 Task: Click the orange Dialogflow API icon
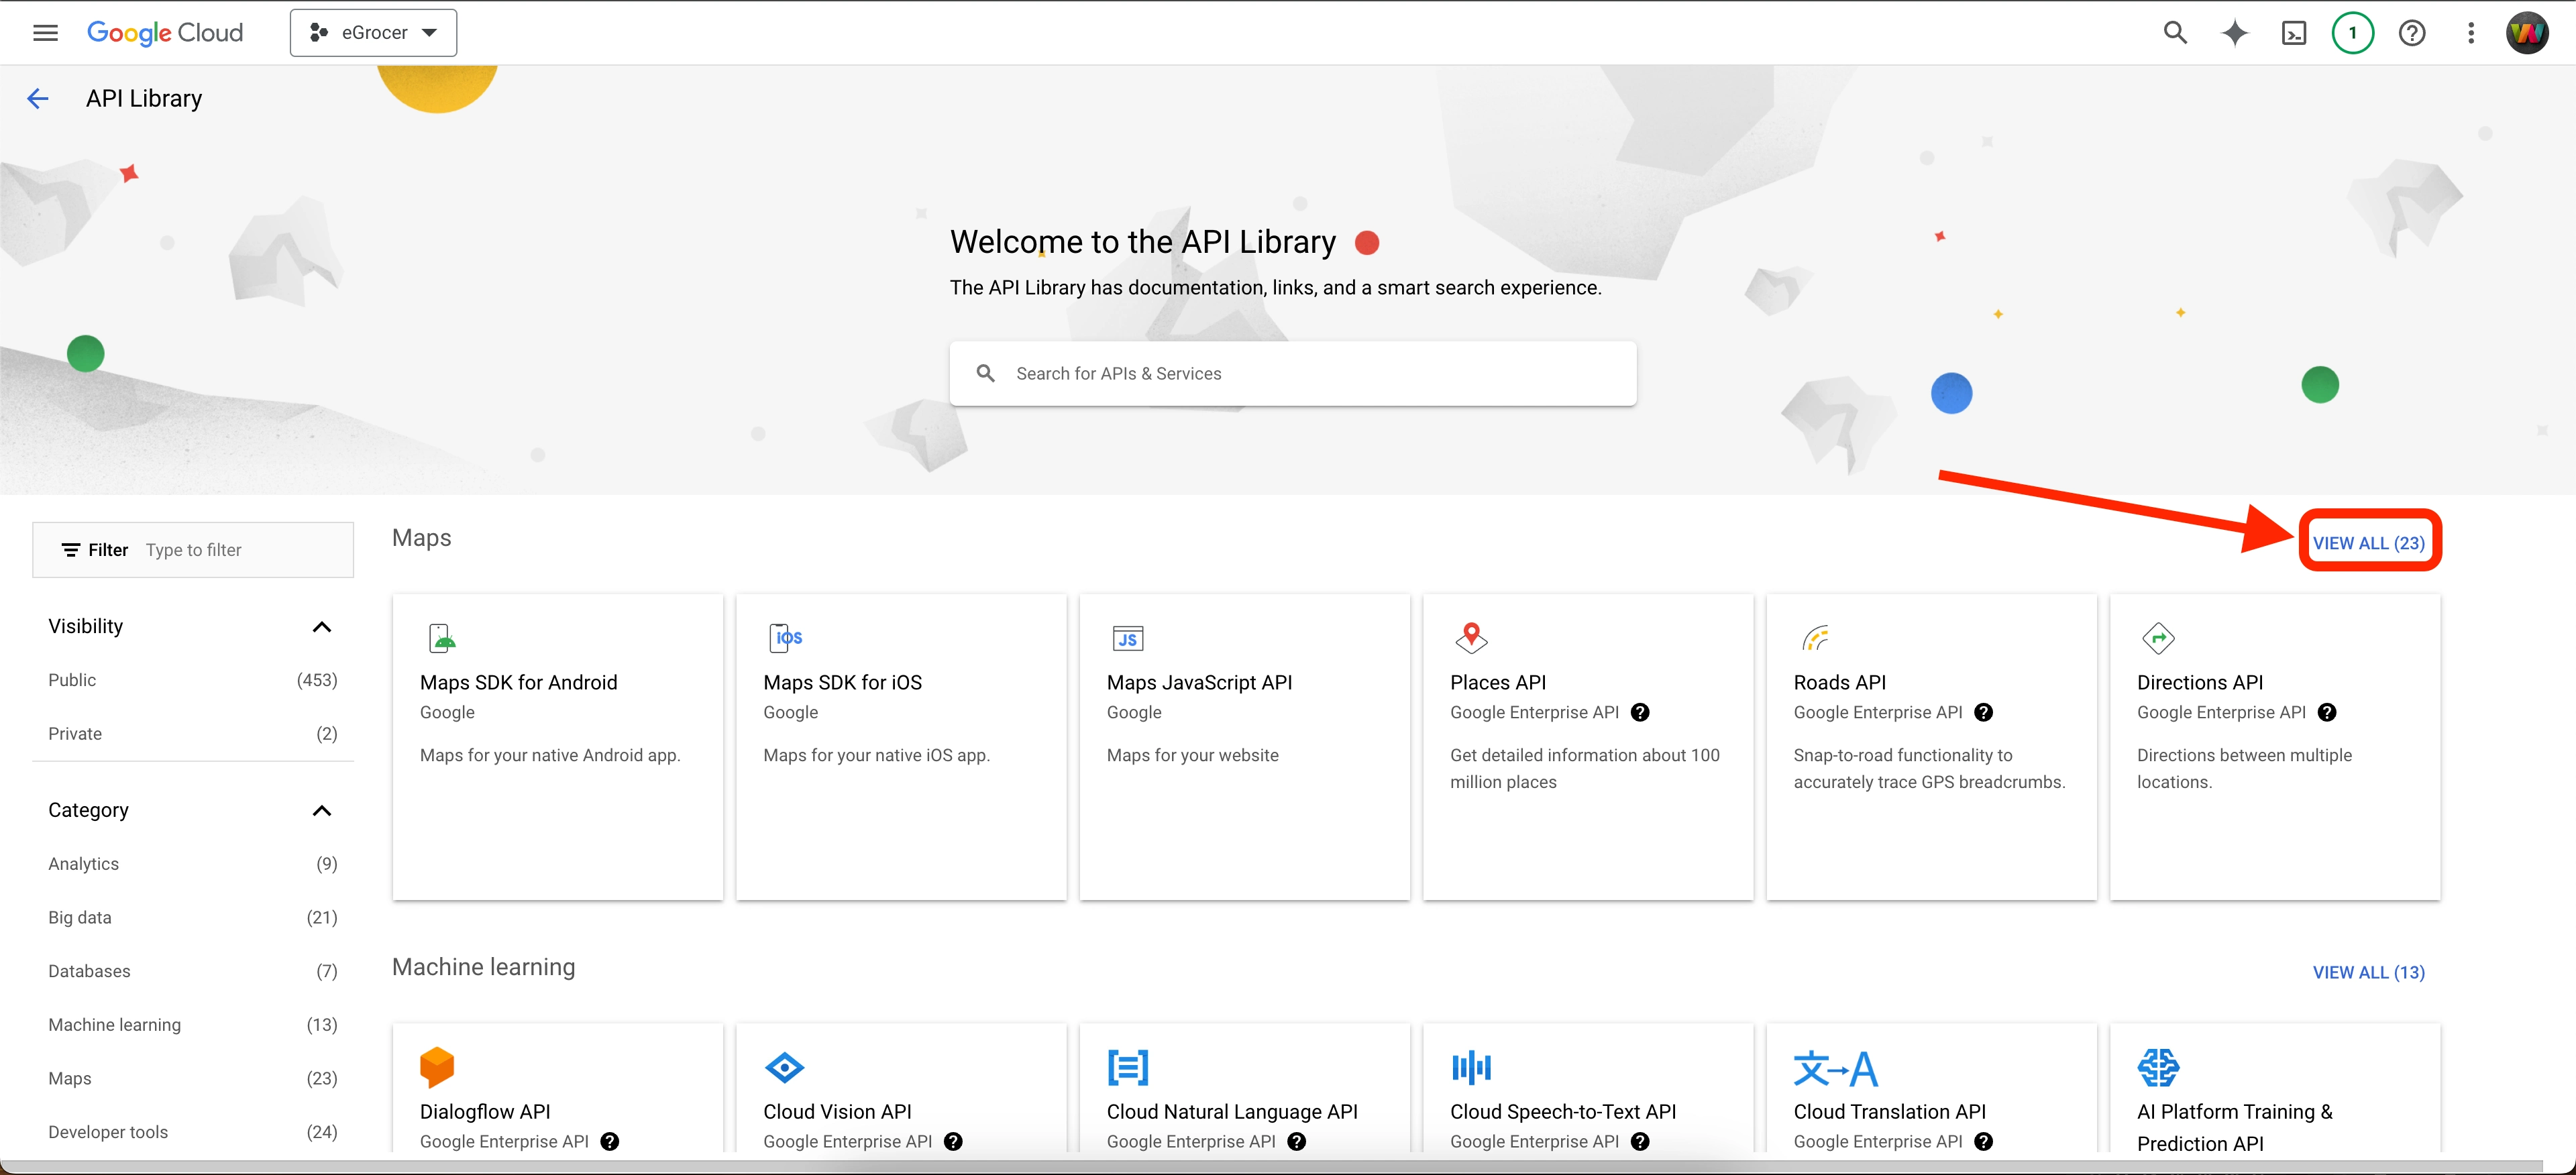(437, 1067)
